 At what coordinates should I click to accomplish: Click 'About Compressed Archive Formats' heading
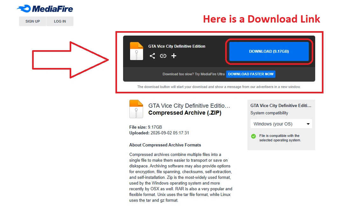[x=165, y=145]
